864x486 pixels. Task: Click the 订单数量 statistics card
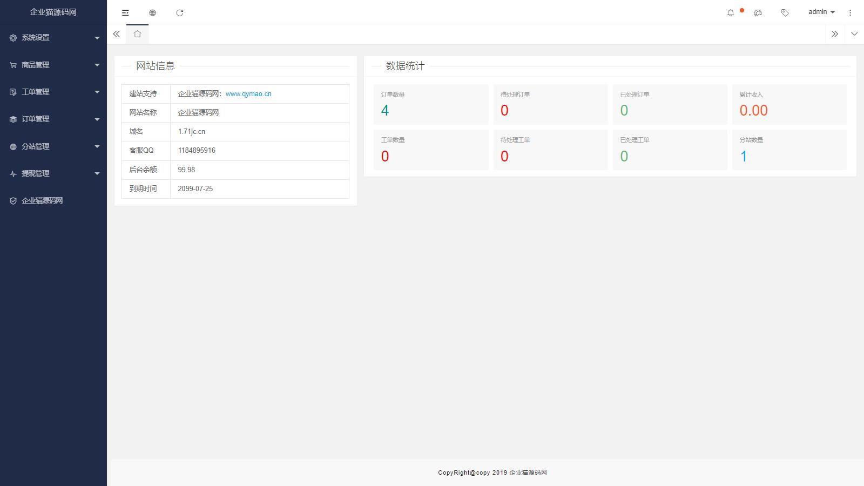[x=431, y=104]
